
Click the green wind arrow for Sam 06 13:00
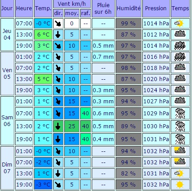click(58, 126)
